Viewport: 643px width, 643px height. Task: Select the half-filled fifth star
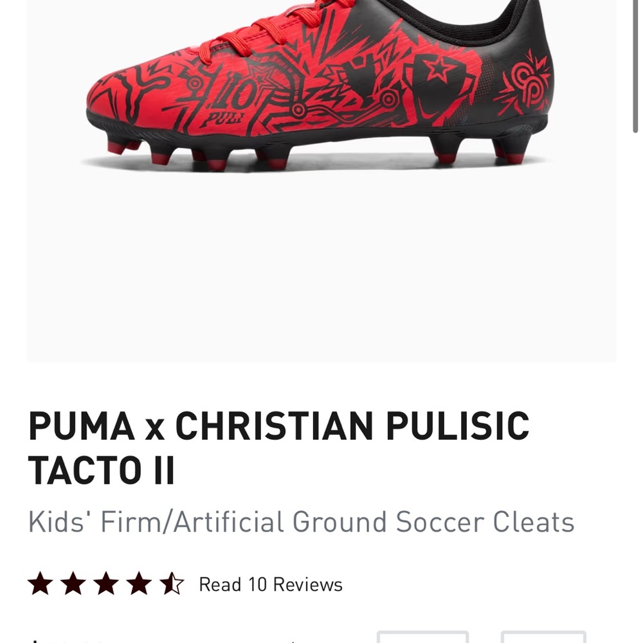tap(172, 585)
